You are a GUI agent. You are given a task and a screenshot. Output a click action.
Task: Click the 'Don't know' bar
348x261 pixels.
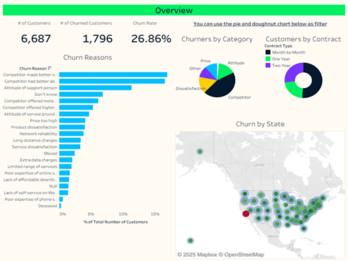click(81, 94)
